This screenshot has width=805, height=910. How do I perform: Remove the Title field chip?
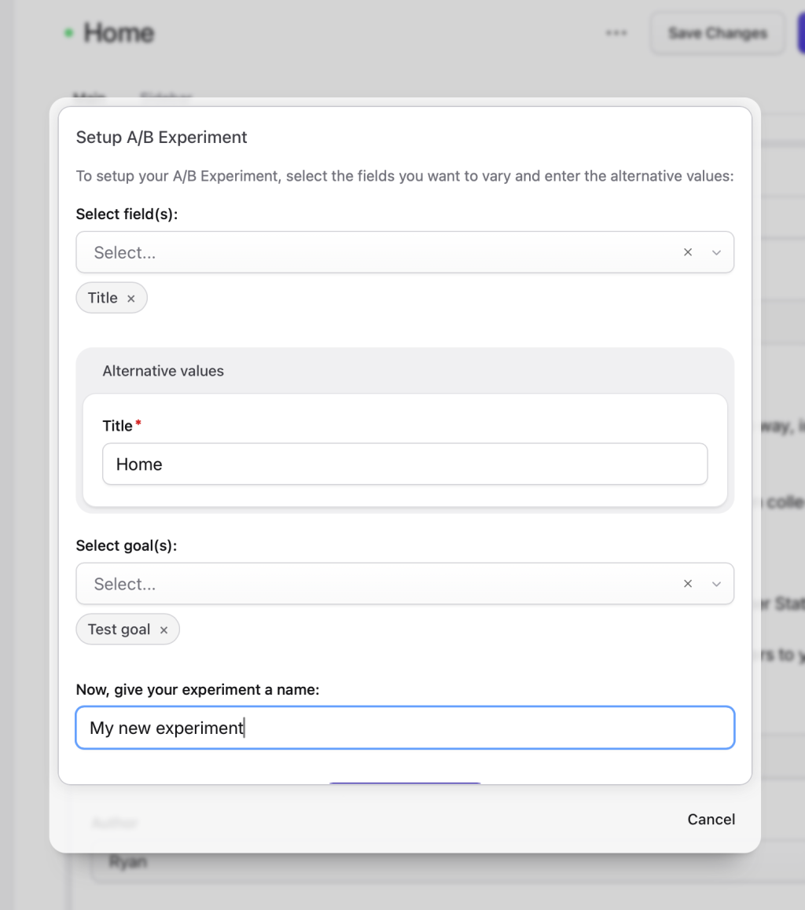[x=131, y=299]
